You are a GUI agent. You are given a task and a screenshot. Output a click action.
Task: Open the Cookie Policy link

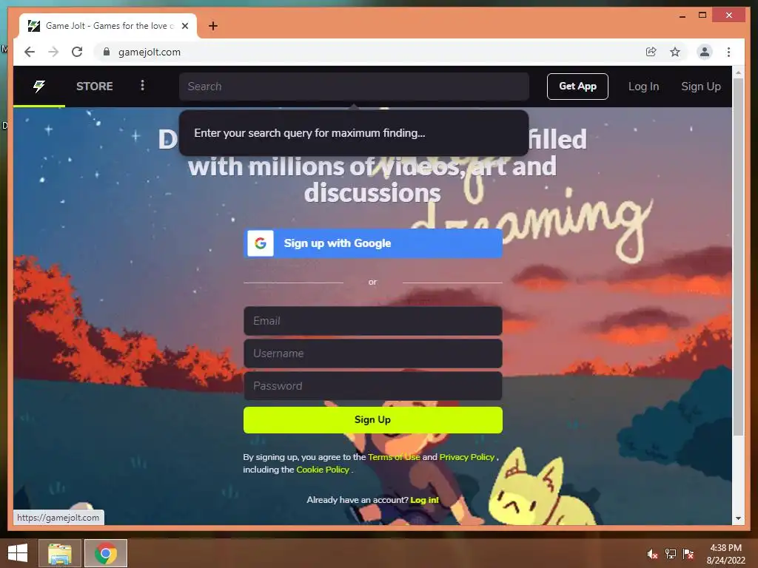(323, 470)
